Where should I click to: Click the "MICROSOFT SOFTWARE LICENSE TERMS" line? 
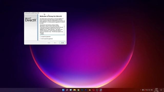point(49,25)
